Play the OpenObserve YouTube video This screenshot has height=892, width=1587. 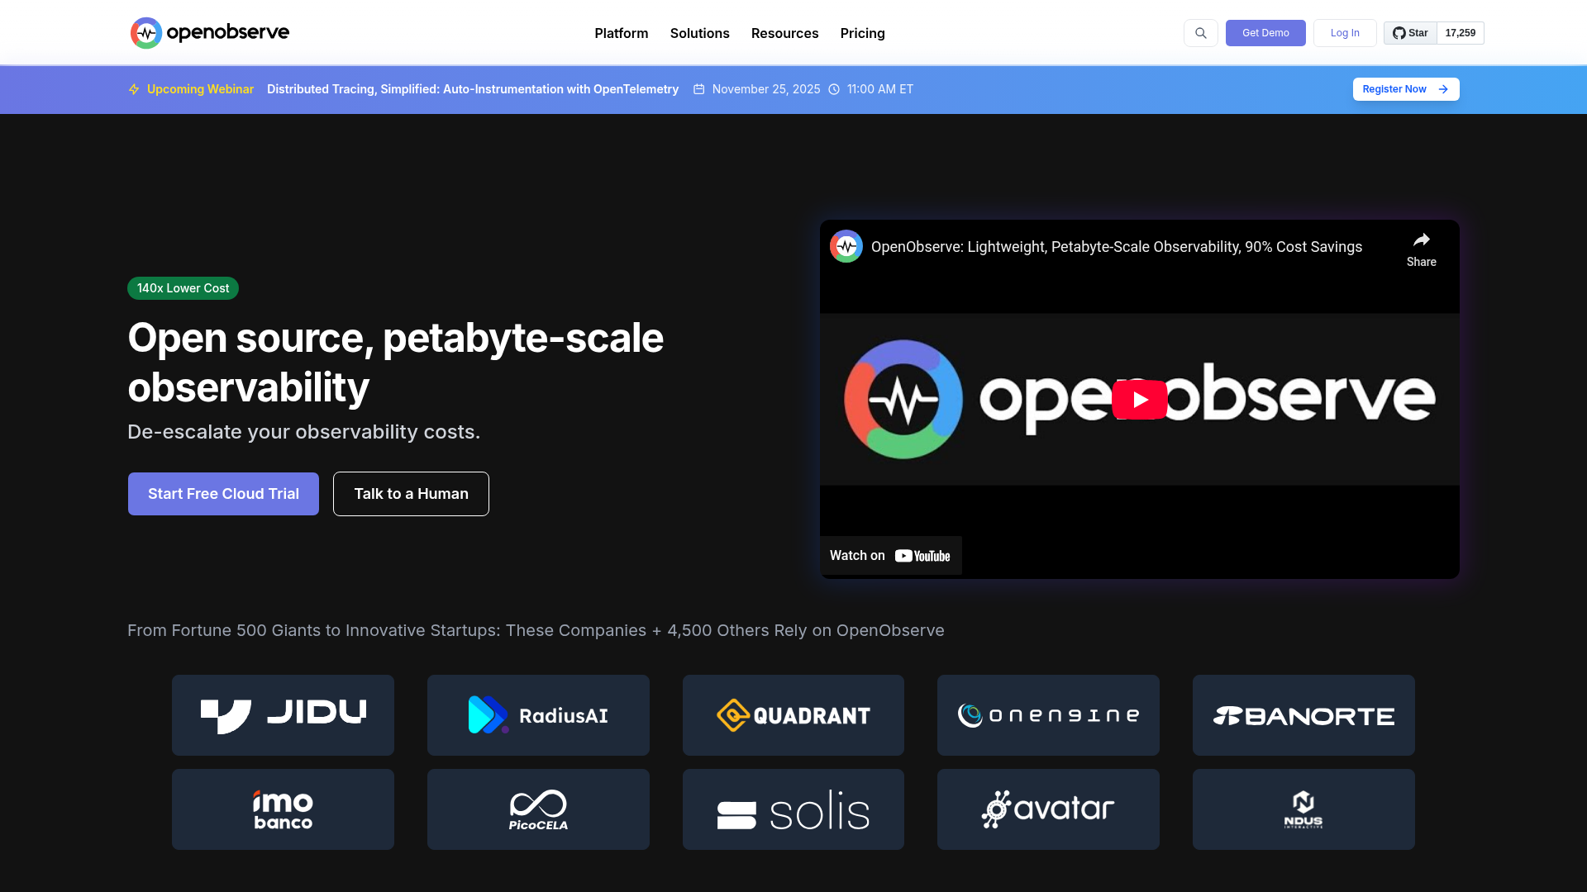[x=1139, y=399]
